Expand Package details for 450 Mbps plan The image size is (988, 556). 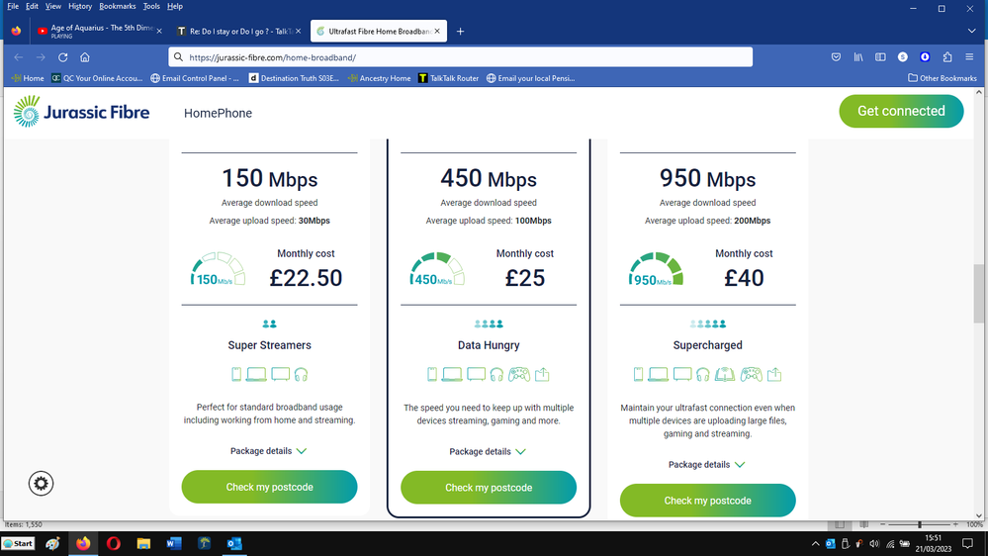coord(488,451)
